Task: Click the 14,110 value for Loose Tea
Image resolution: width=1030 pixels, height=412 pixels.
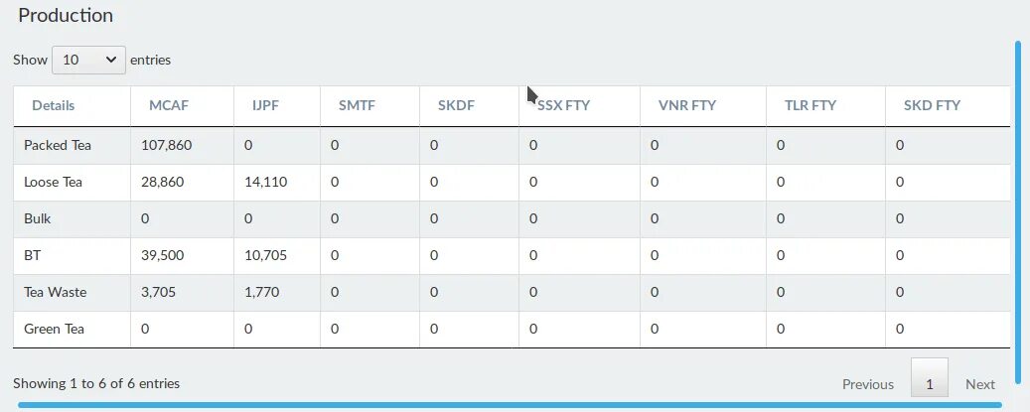Action: 265,183
